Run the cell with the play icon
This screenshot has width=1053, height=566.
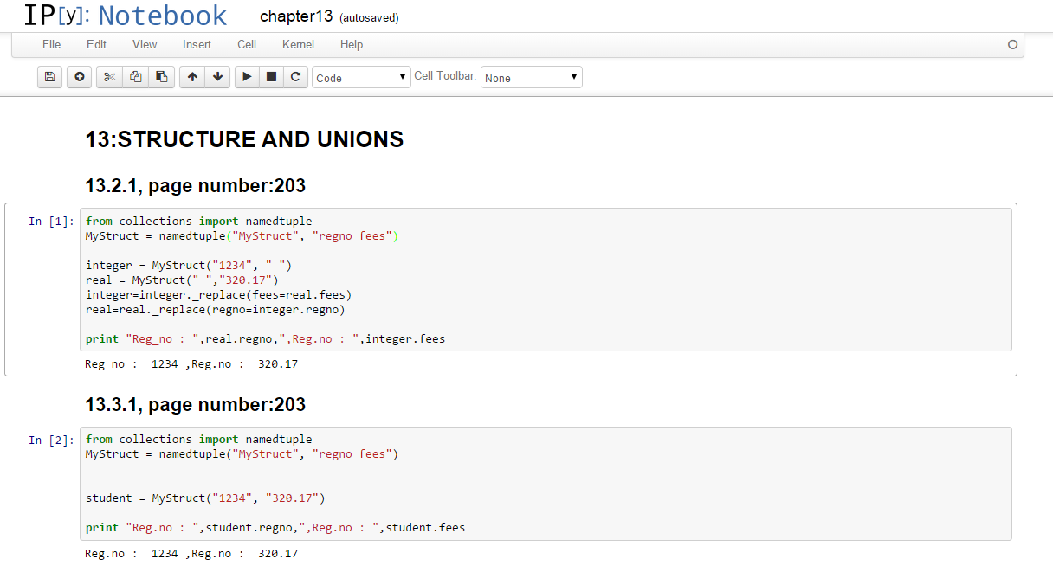pos(247,77)
